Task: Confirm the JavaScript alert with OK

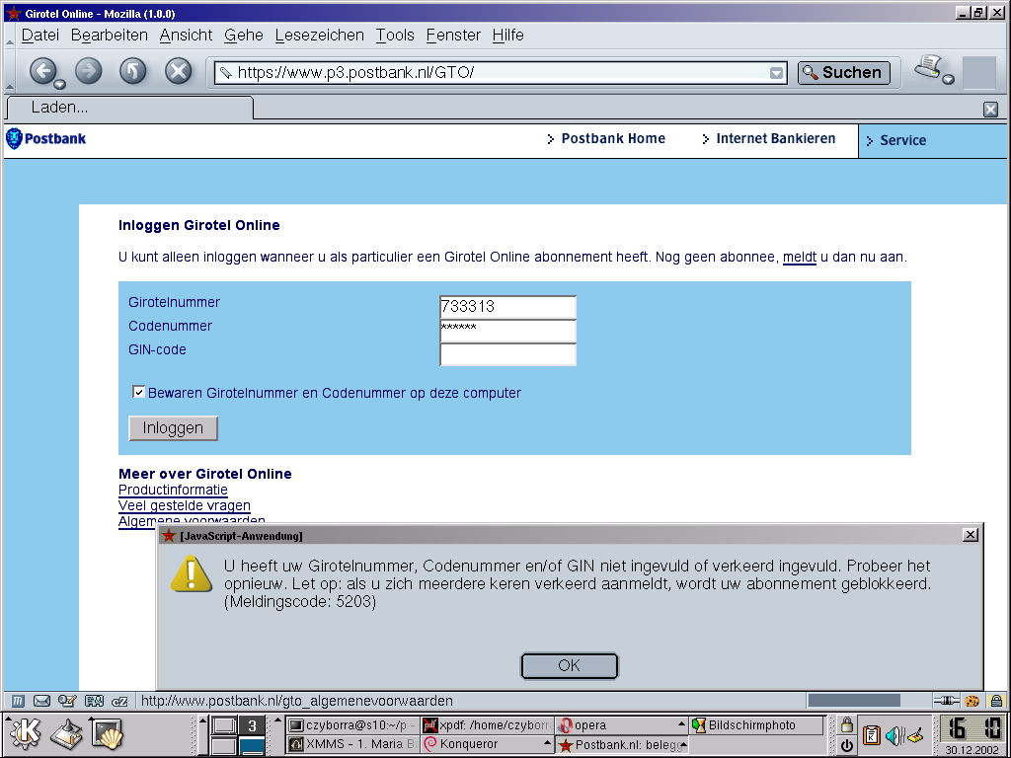Action: 570,666
